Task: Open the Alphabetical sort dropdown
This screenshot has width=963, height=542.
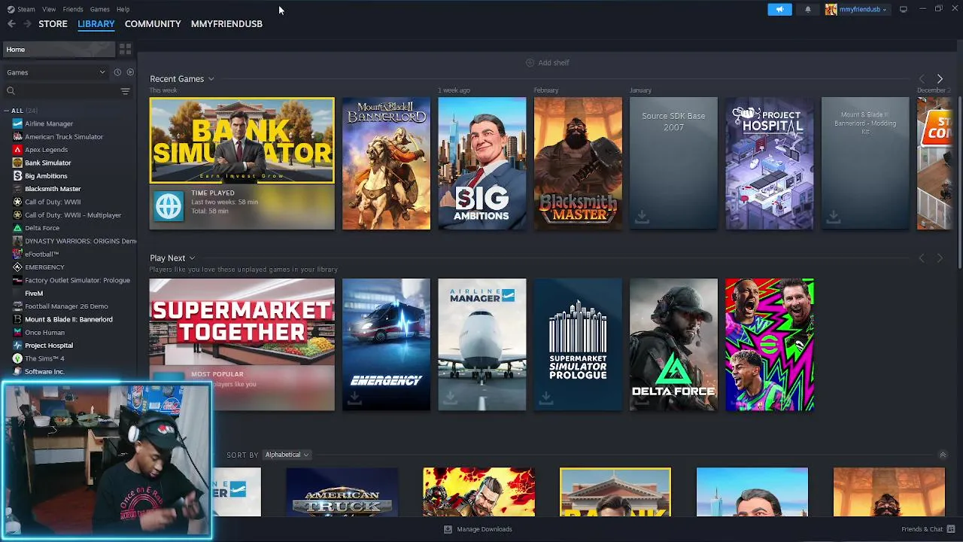Action: (x=287, y=455)
